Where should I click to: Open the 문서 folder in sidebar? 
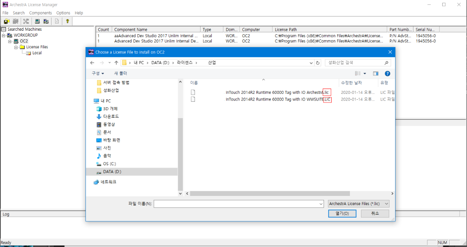[x=103, y=132]
